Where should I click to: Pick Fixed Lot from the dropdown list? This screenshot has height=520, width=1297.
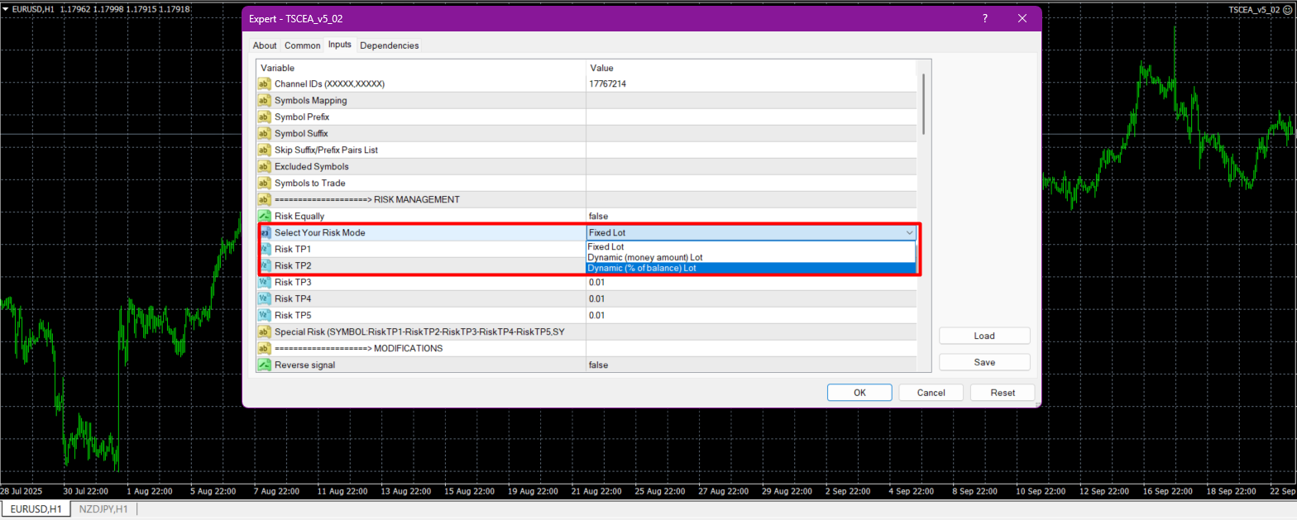click(x=605, y=246)
